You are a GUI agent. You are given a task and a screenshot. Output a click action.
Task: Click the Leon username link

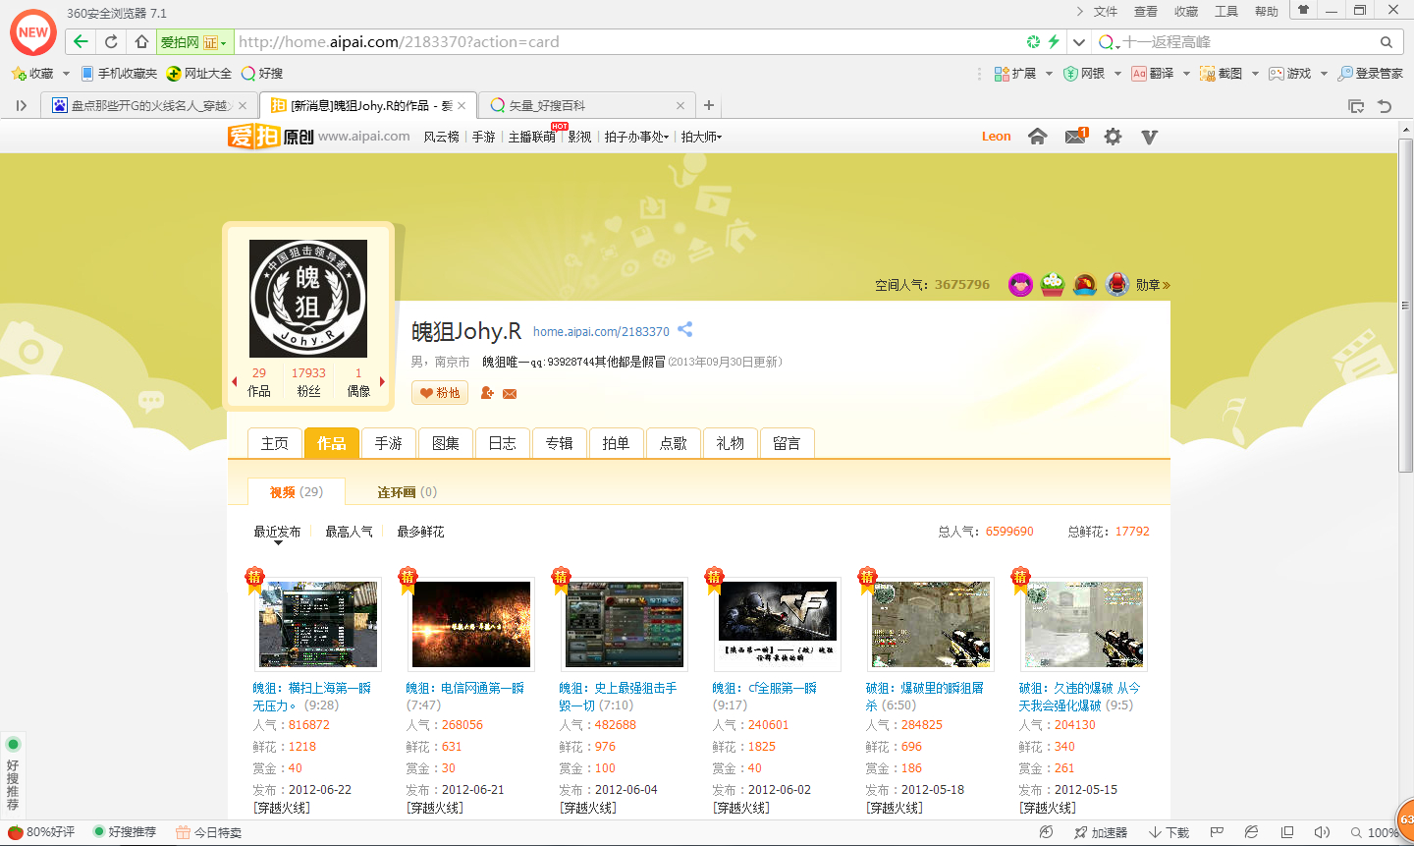coord(997,137)
